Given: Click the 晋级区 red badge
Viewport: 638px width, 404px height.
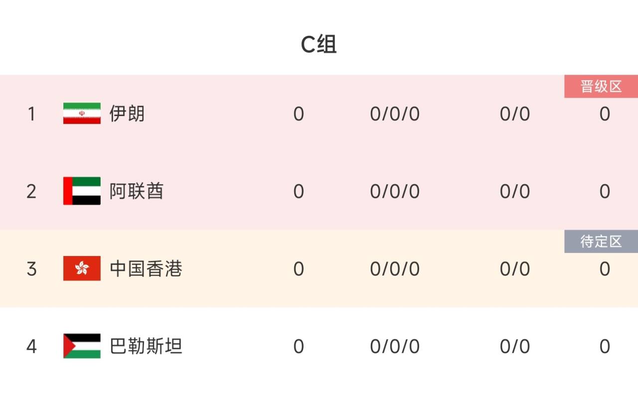Looking at the screenshot, I should (601, 87).
